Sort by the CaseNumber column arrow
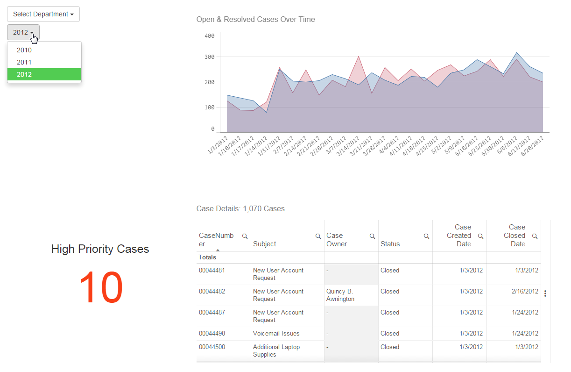This screenshot has height=372, width=571. [218, 250]
